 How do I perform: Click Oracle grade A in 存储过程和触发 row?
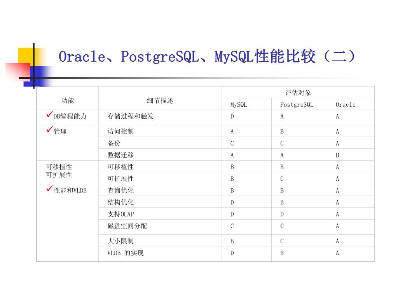point(337,116)
